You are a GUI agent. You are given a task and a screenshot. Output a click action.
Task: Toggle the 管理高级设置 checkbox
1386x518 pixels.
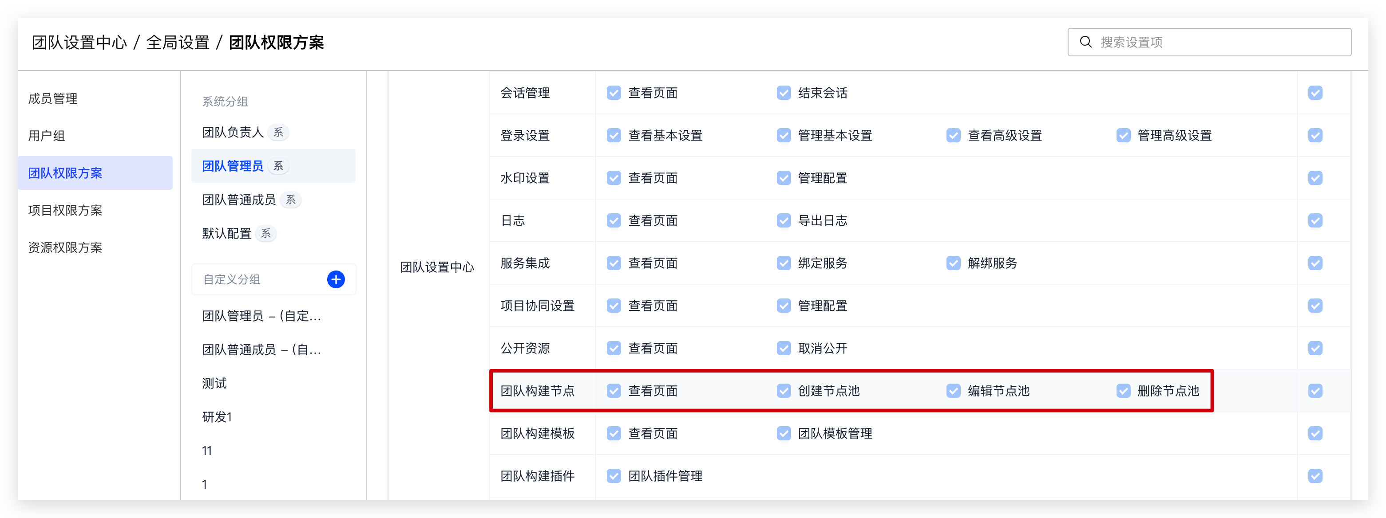(1124, 135)
